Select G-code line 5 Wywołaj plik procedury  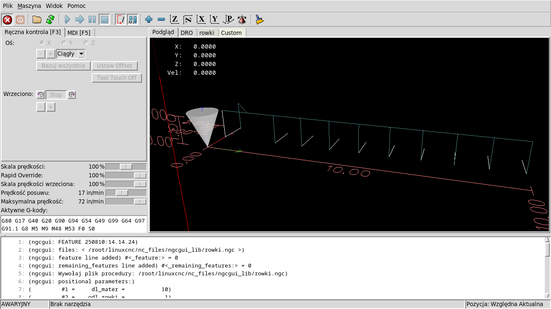[158, 273]
